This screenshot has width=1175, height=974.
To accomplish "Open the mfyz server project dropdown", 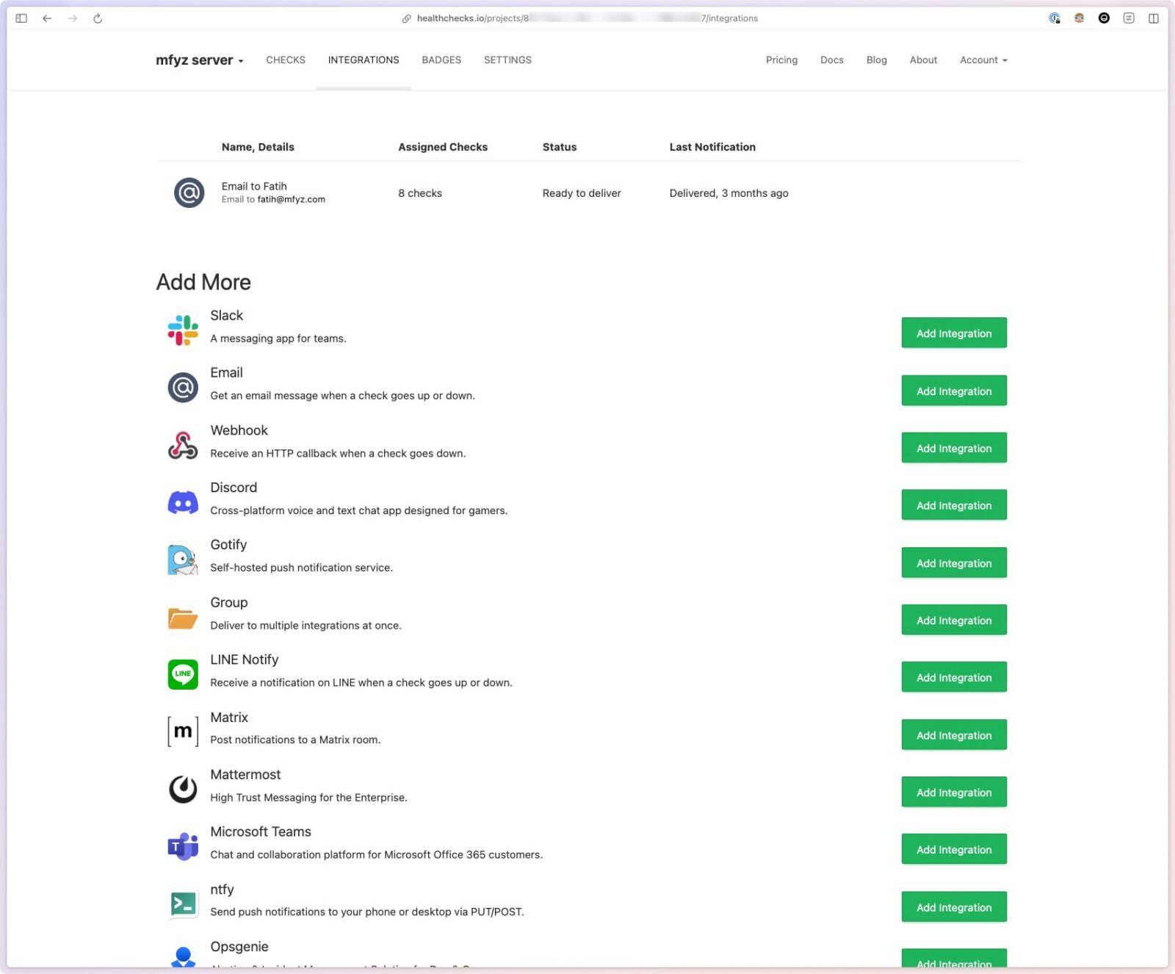I will (199, 60).
